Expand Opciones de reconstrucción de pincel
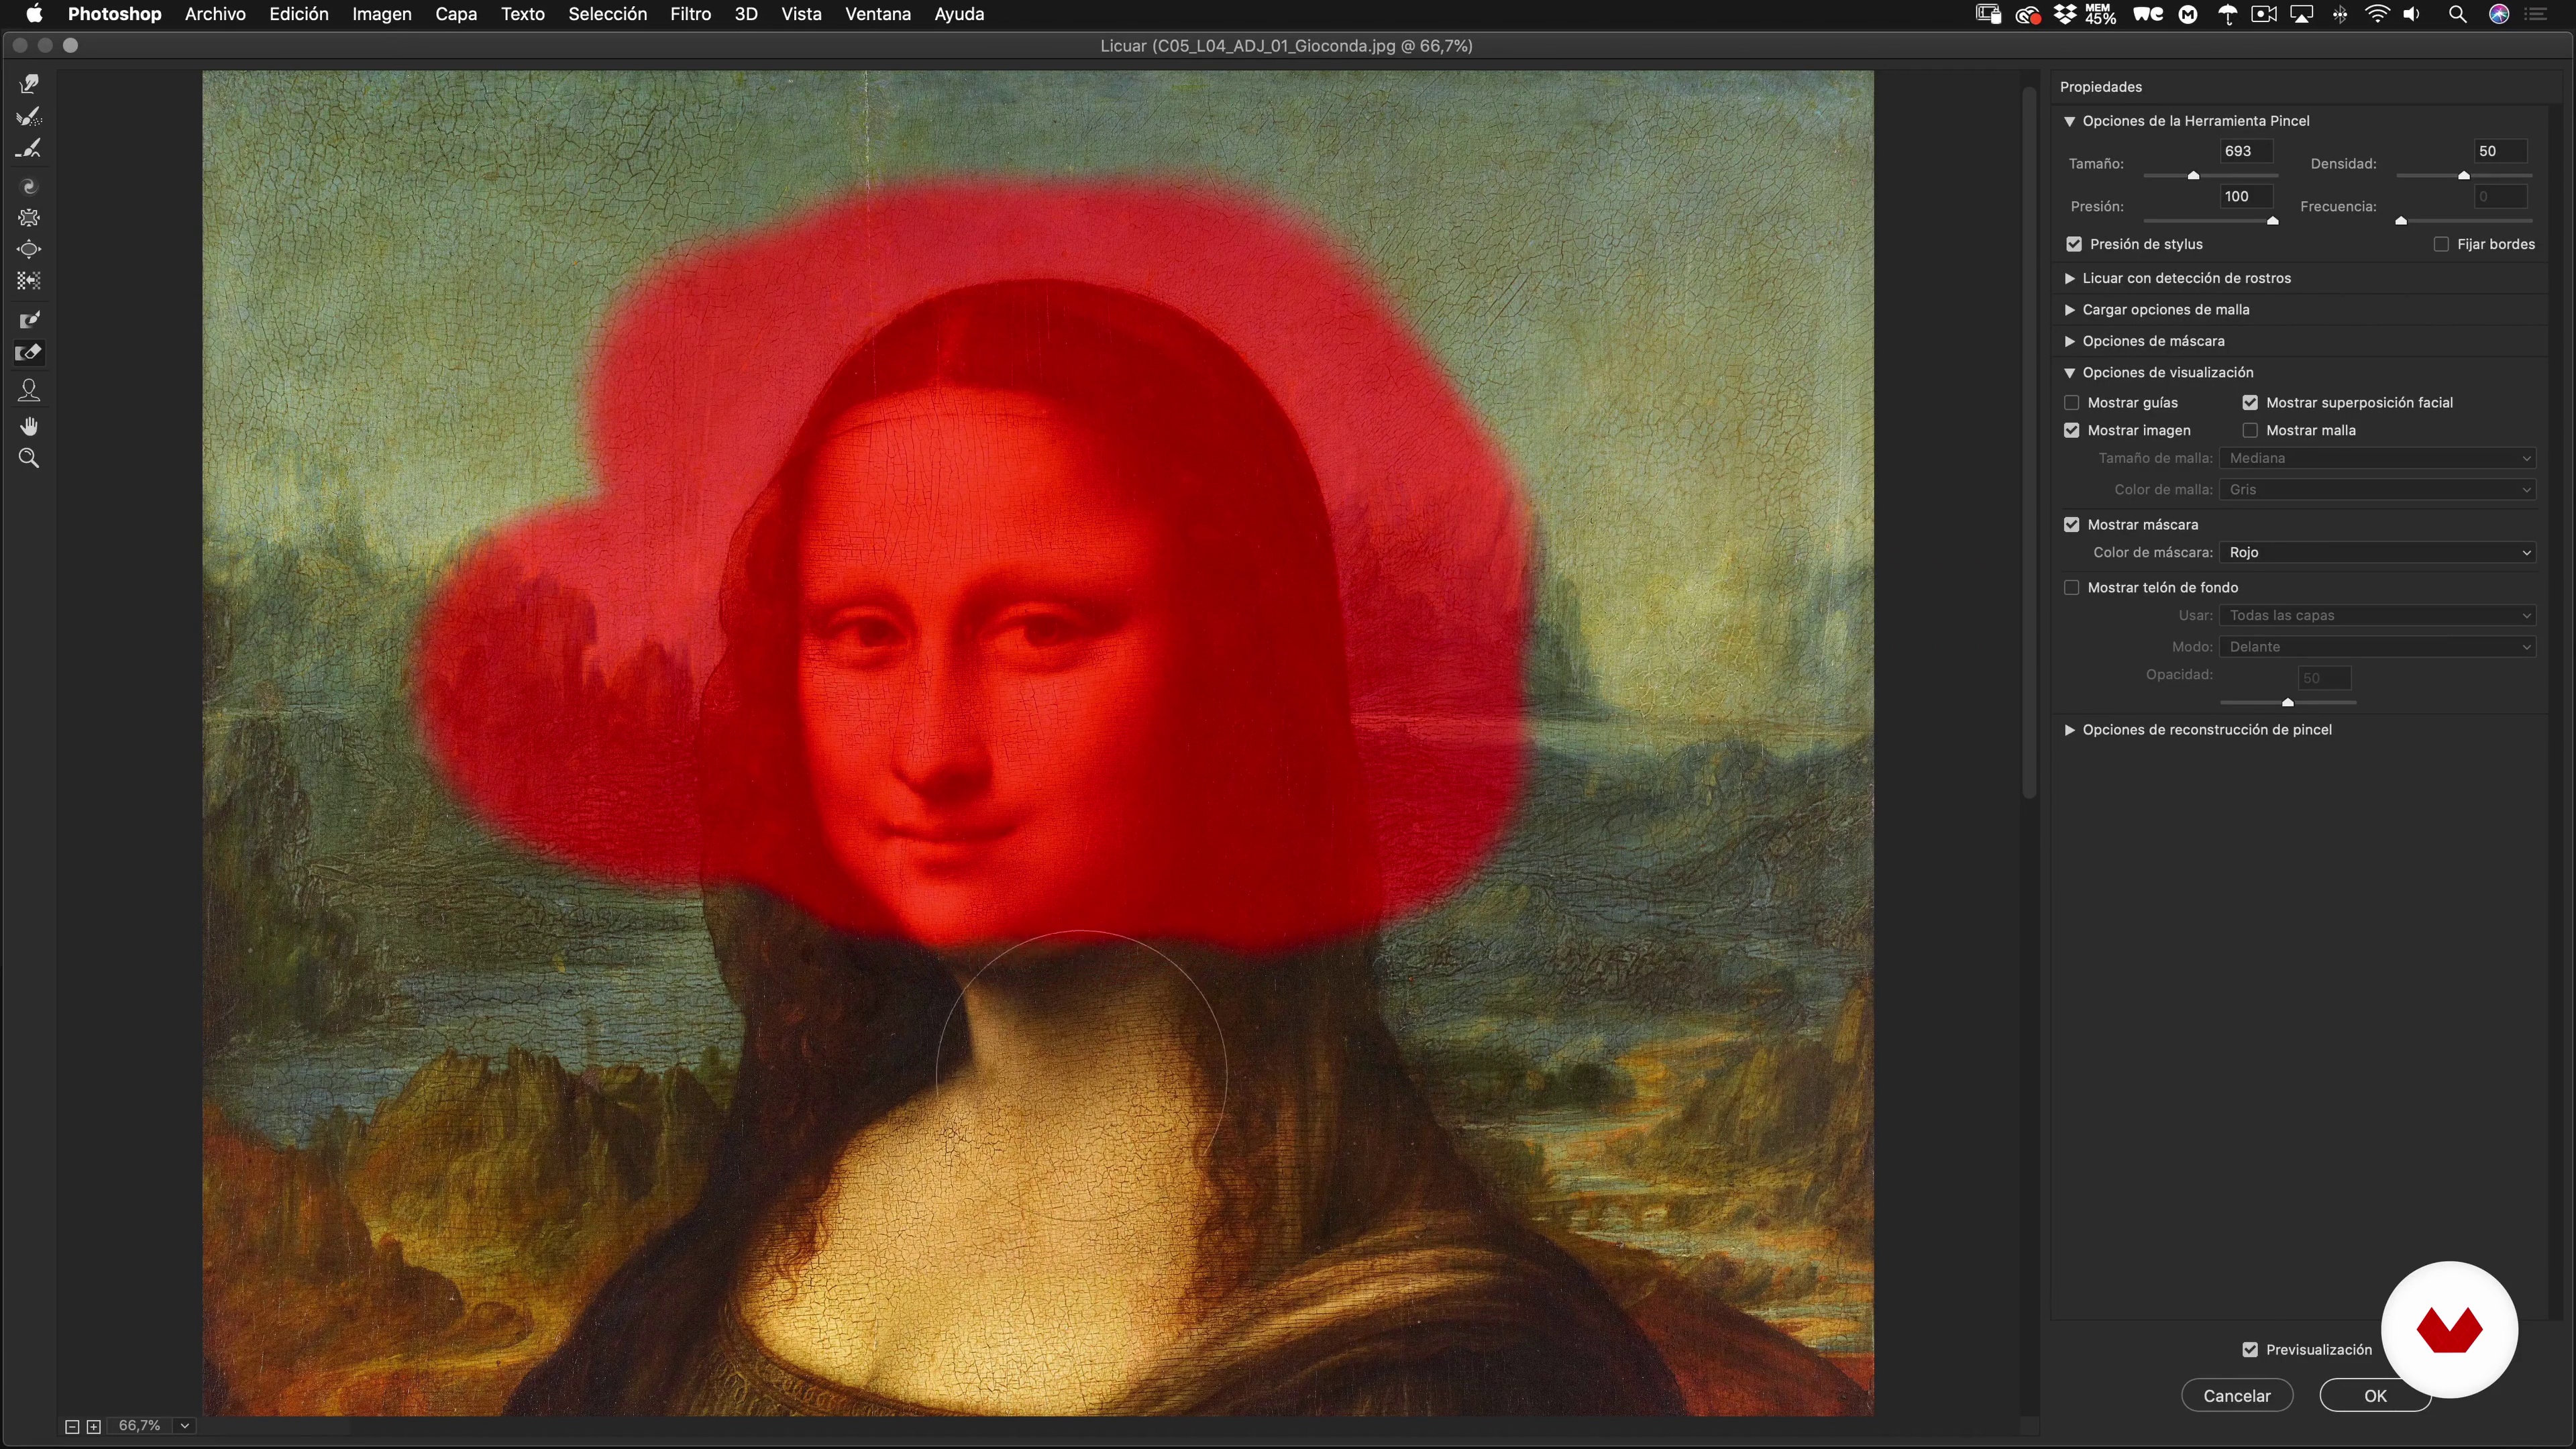Image resolution: width=2576 pixels, height=1449 pixels. [2070, 730]
